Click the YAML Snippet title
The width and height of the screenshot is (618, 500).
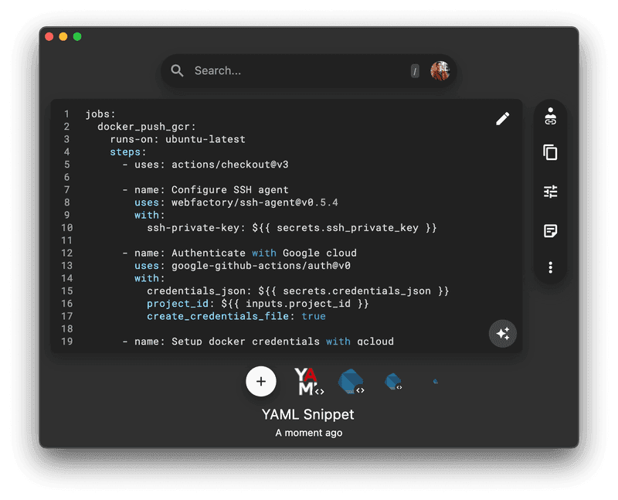[307, 414]
